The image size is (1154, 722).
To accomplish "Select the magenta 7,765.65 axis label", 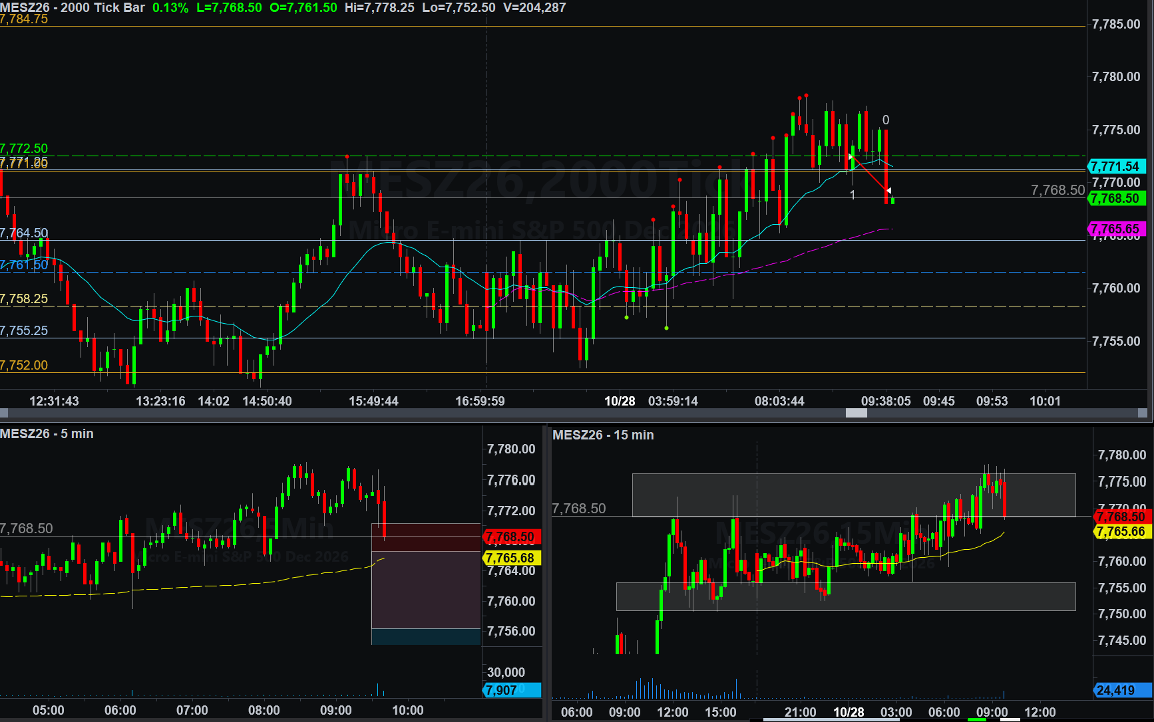I will pos(1116,229).
